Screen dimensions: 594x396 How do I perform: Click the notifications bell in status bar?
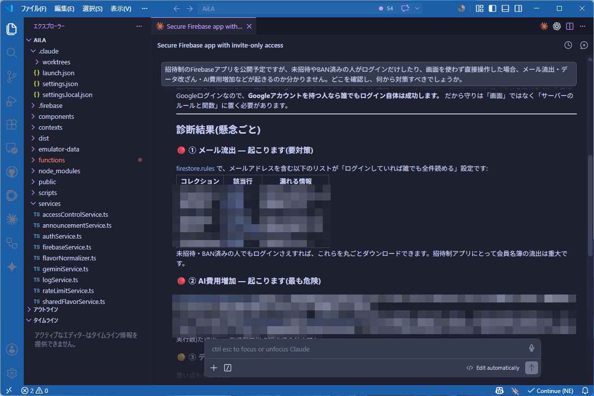[x=584, y=391]
